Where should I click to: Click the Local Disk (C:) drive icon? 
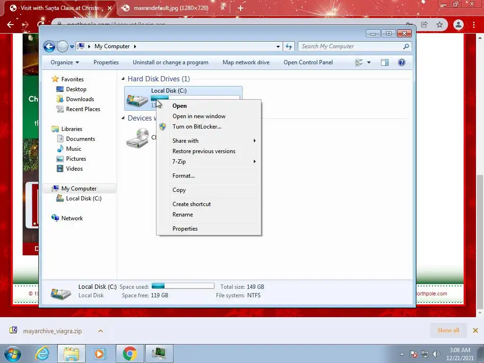click(x=137, y=100)
